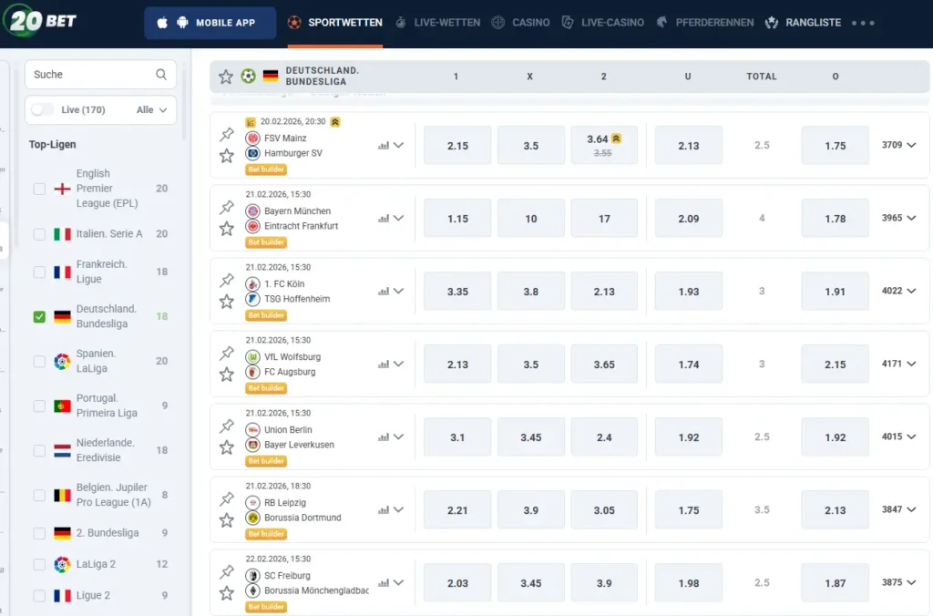The width and height of the screenshot is (933, 616).
Task: Check the Niederlande. Eredivisie checkbox
Action: pyautogui.click(x=39, y=450)
